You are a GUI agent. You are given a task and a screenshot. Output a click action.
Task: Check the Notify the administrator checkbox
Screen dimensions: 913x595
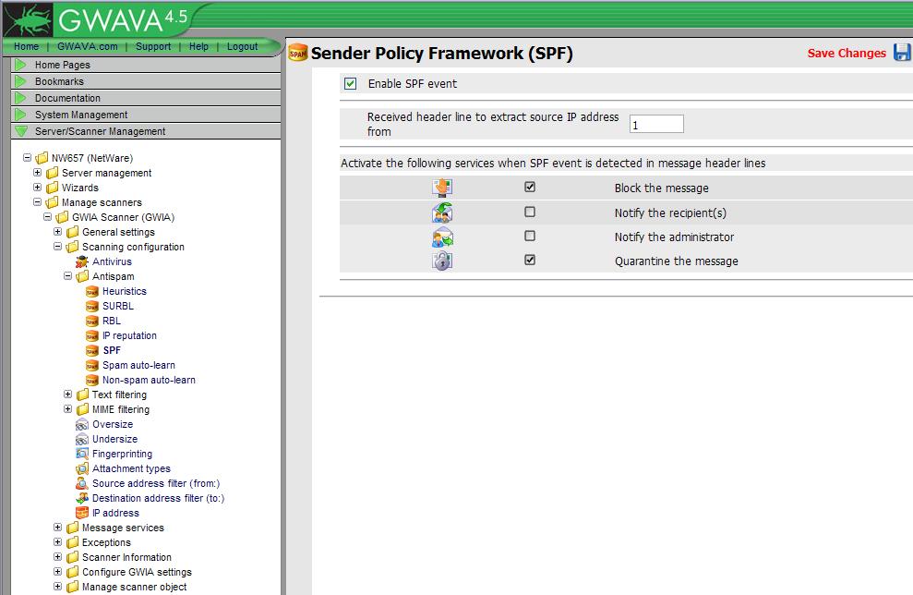pyautogui.click(x=530, y=236)
